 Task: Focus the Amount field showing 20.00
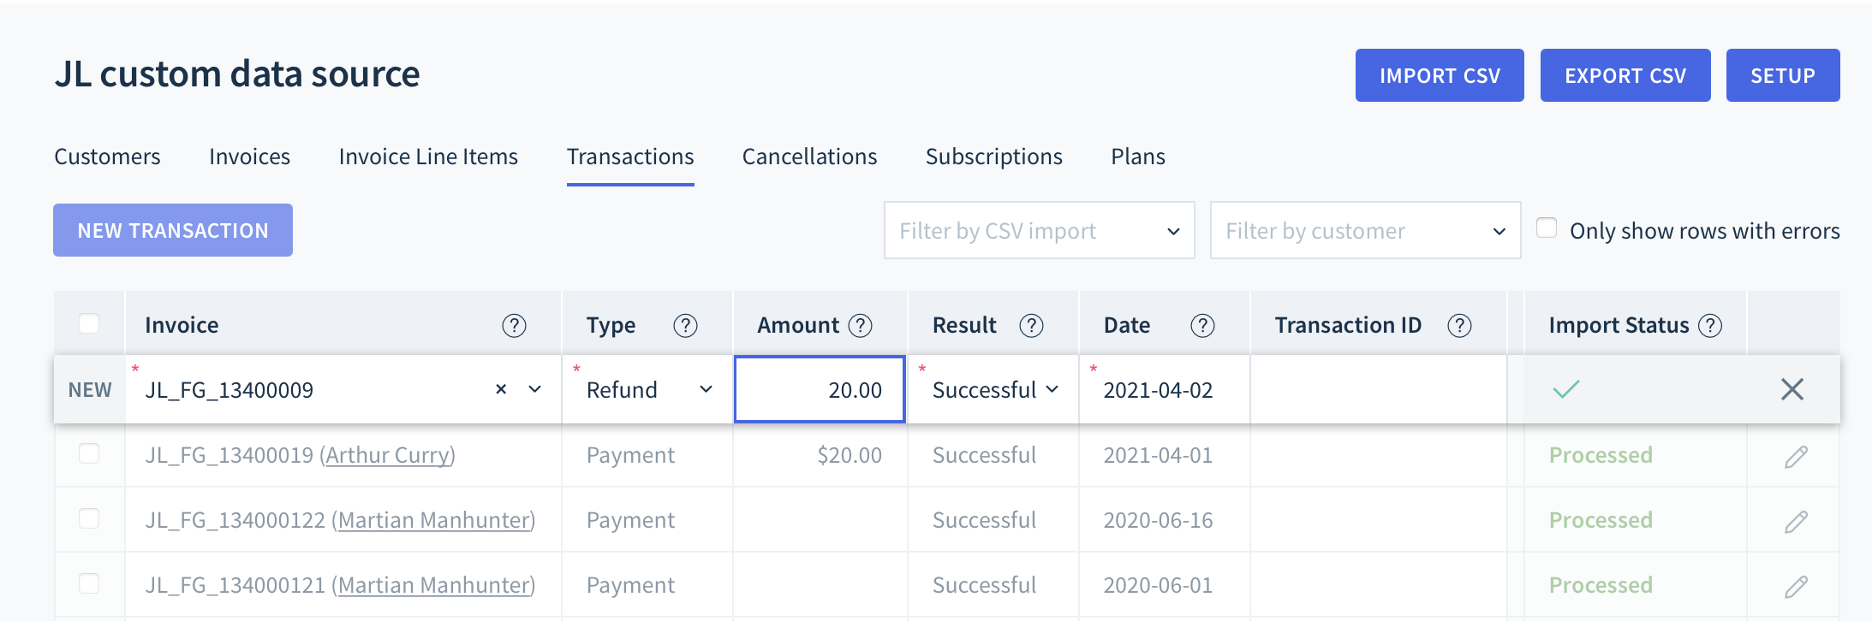tap(820, 389)
